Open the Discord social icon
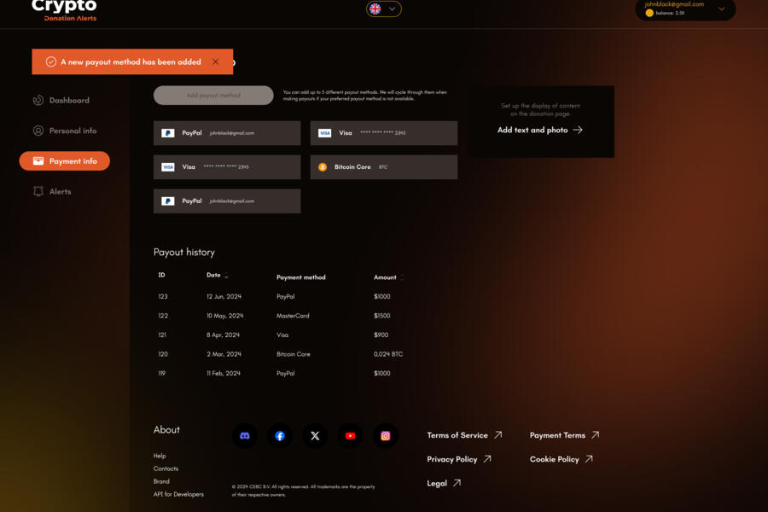This screenshot has width=768, height=512. coord(245,435)
